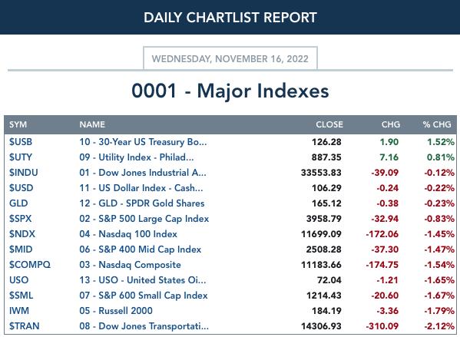Open the GLD symbol link
Image resolution: width=460 pixels, height=337 pixels.
pyautogui.click(x=18, y=203)
